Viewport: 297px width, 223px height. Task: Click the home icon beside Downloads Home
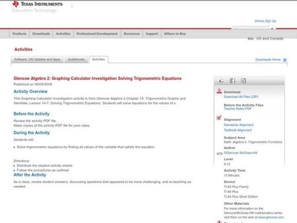[x=285, y=60]
